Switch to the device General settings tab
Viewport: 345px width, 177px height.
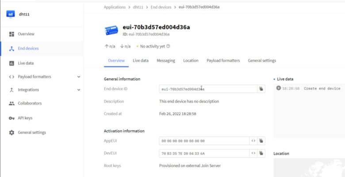[x=262, y=60]
